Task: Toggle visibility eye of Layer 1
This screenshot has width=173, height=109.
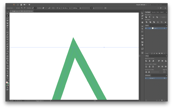Action: tap(146, 28)
